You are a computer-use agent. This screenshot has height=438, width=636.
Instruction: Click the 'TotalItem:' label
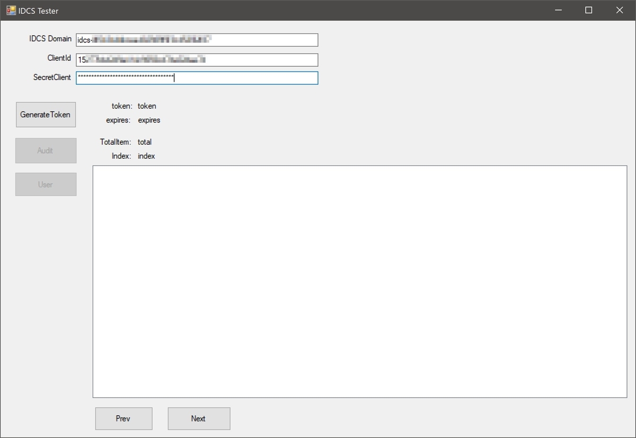pyautogui.click(x=116, y=142)
